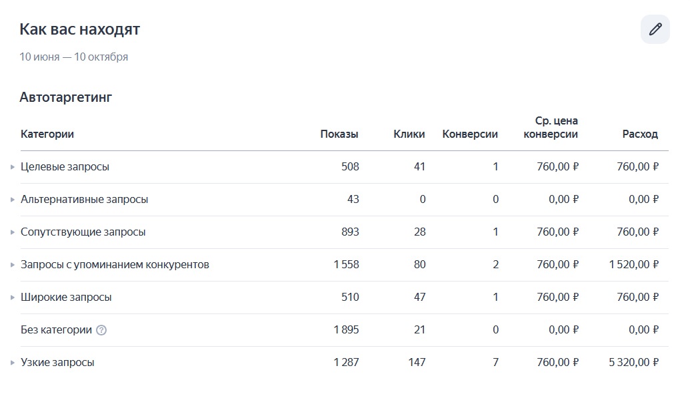Click the Ср. цена конверсии header
This screenshot has height=396, width=690.
coord(551,128)
